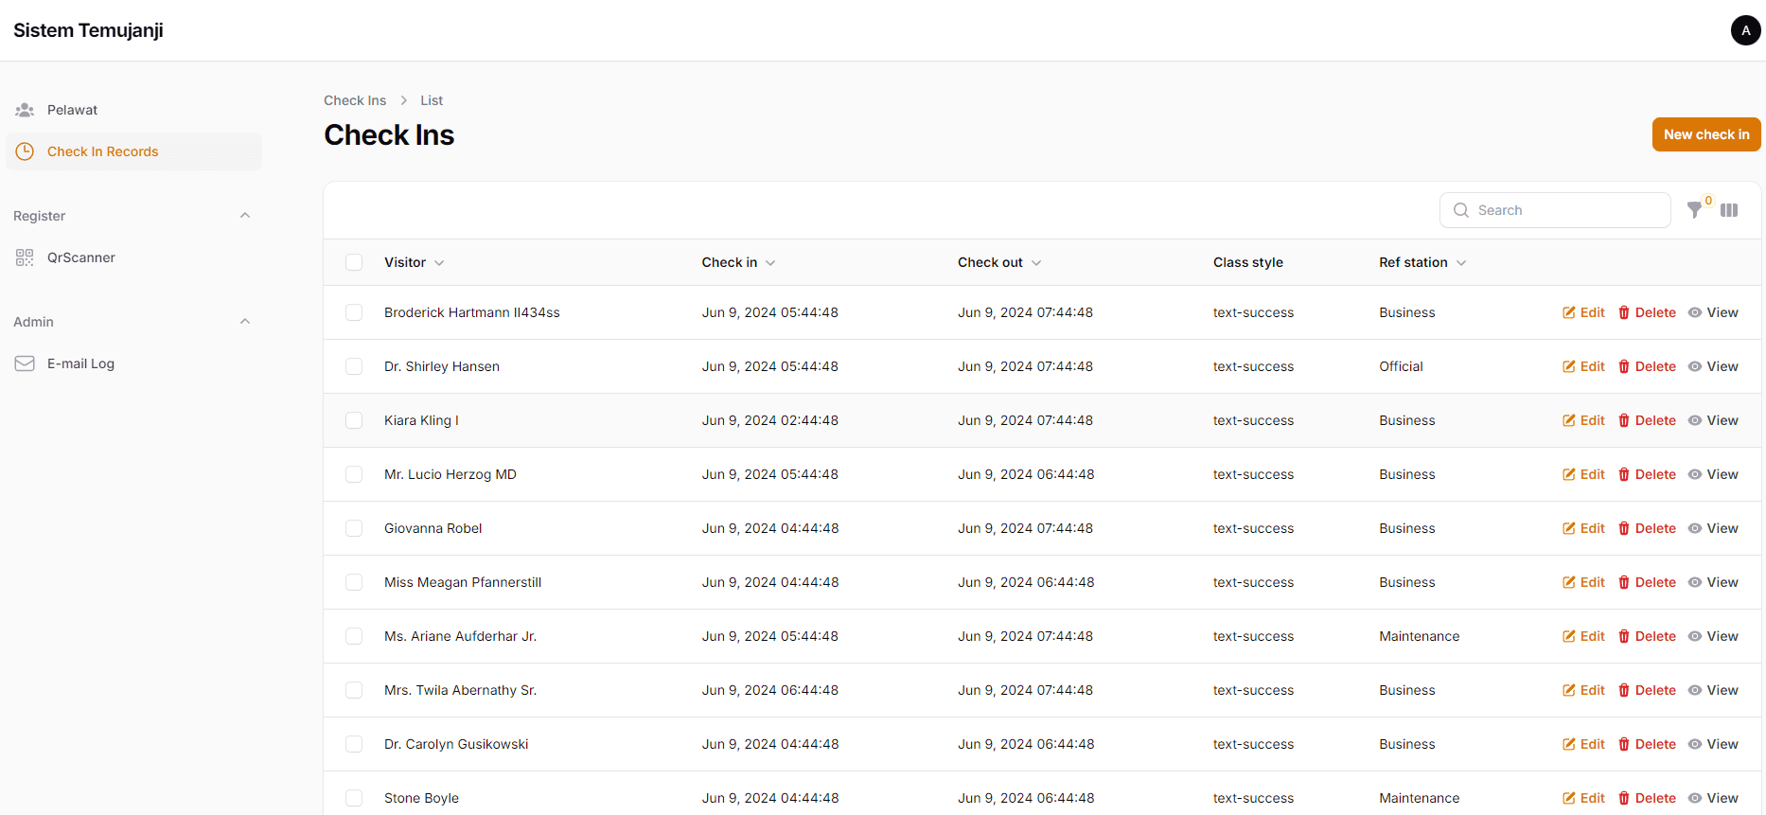Edit the Ms. Ariane Aufderhar Jr. record

coord(1583,636)
